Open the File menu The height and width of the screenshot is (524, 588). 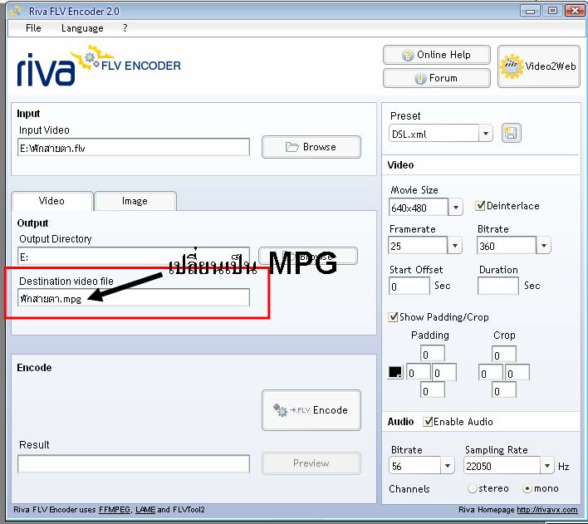33,28
